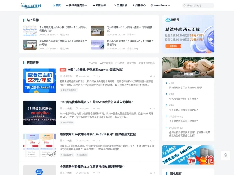Open the 宝塔面板 menu item
The height and width of the screenshot is (175, 234).
pos(120,6)
